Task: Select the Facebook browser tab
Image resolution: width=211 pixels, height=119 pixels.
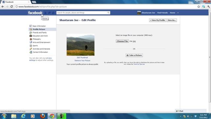Action: click(15, 2)
